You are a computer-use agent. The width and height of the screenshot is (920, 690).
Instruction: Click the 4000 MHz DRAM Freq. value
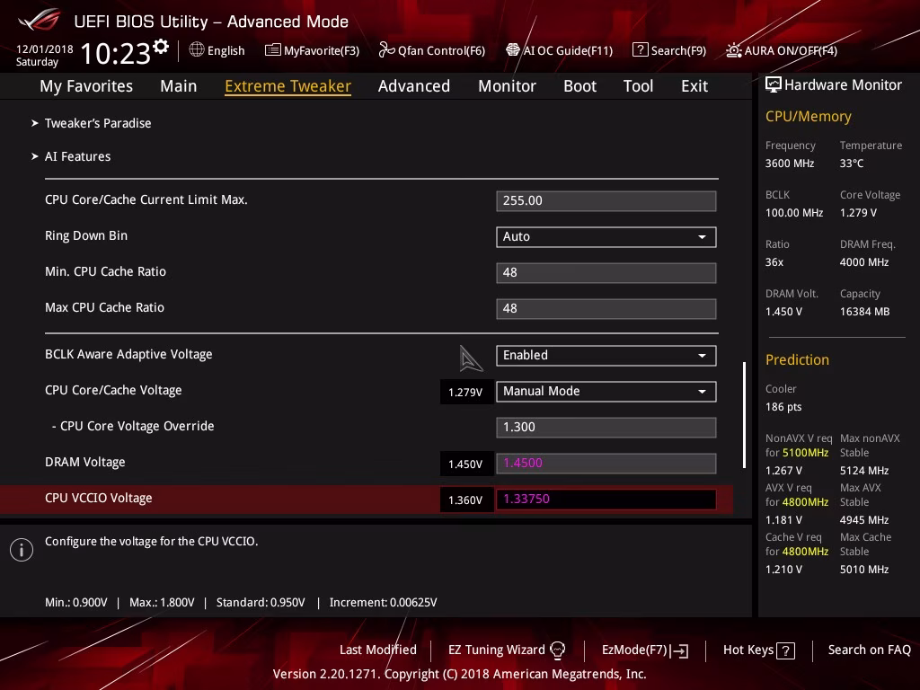point(863,262)
